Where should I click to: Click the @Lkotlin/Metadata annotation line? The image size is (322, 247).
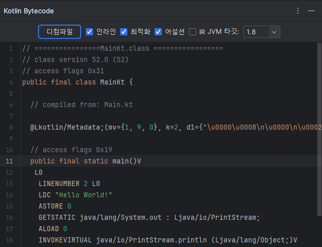(x=176, y=127)
